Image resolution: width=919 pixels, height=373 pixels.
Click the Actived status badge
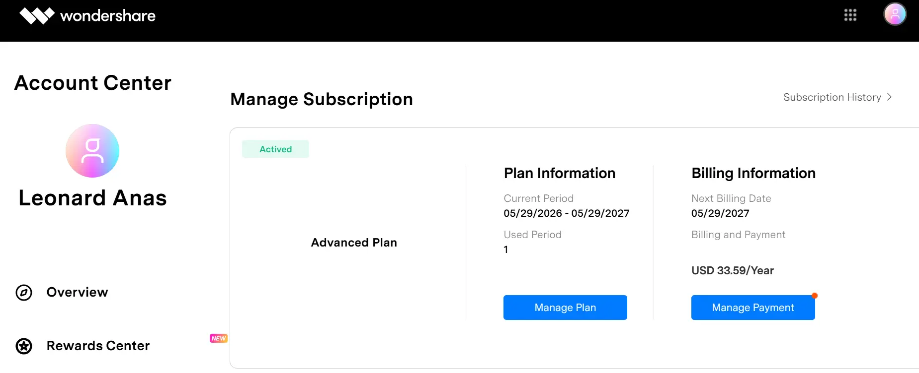click(275, 149)
